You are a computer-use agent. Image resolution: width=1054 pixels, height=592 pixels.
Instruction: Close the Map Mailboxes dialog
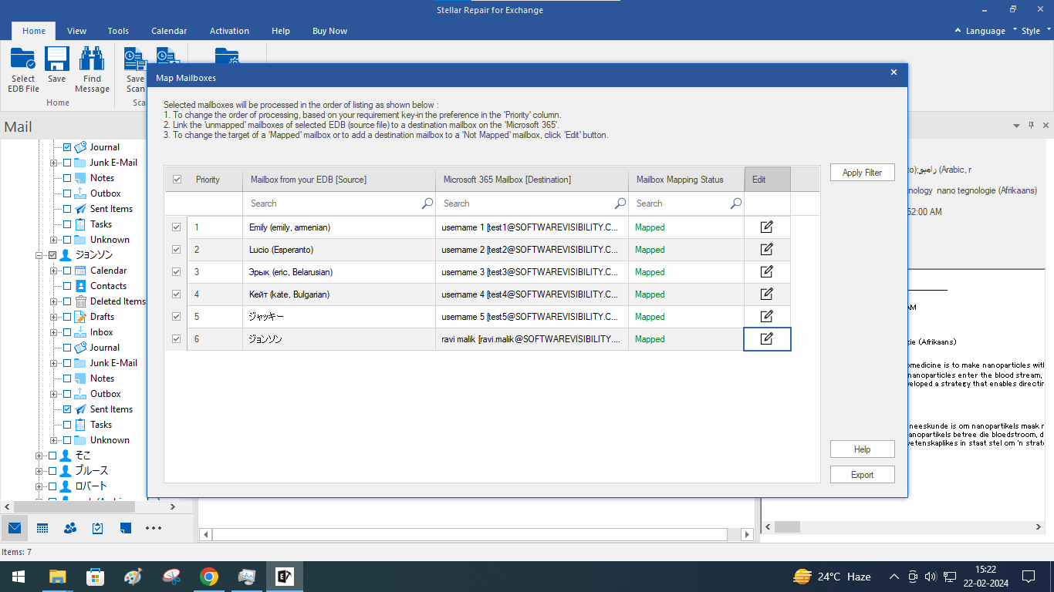click(894, 72)
